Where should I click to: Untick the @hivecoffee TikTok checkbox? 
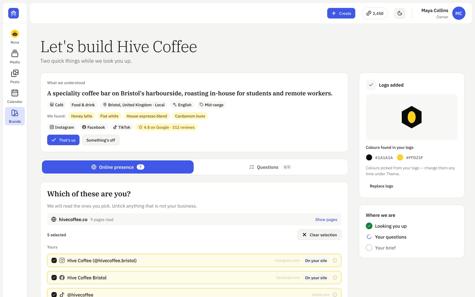coord(54,294)
